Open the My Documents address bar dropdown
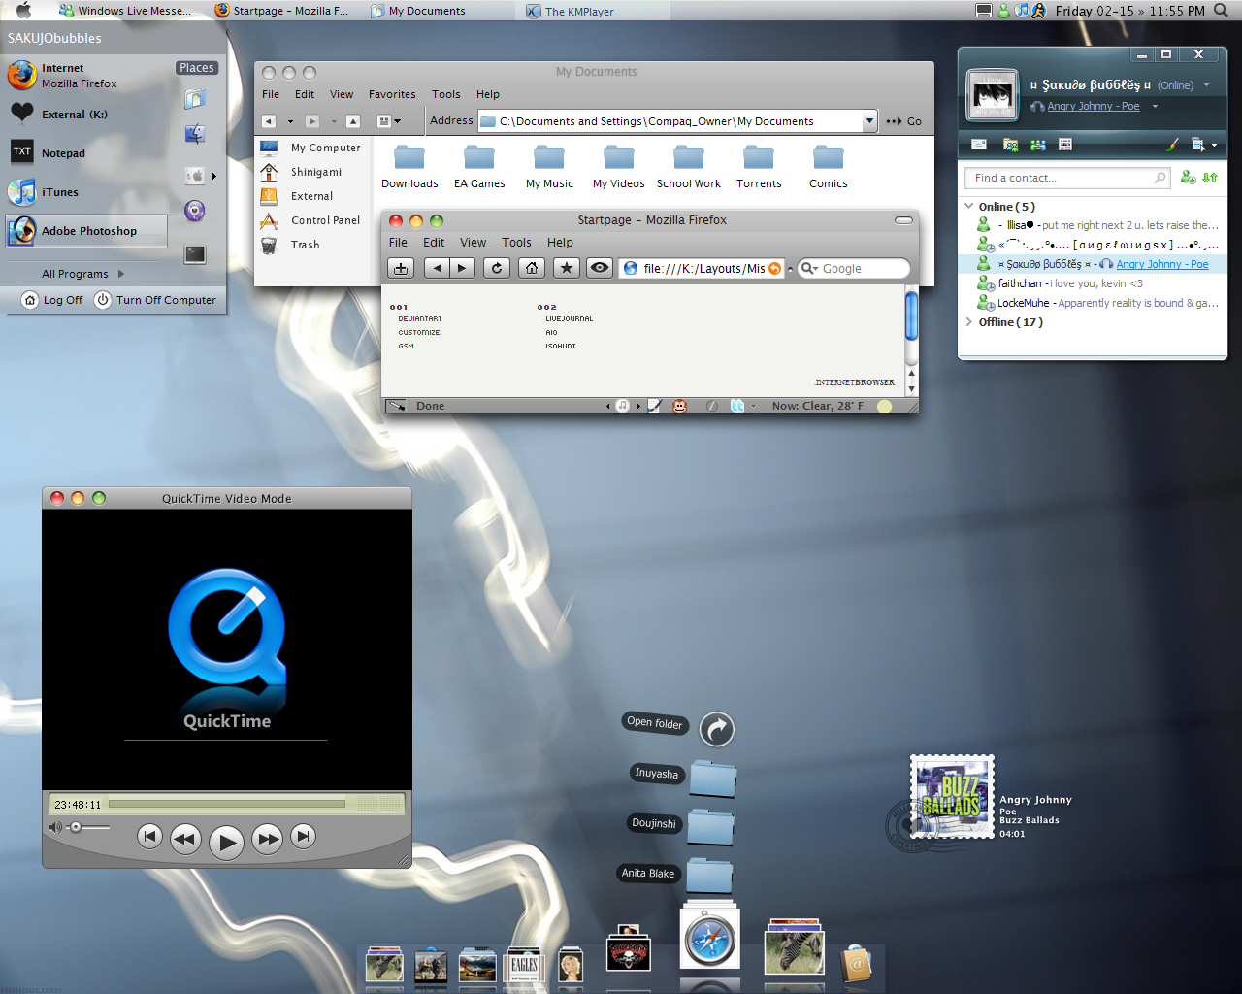The image size is (1242, 994). (x=869, y=121)
